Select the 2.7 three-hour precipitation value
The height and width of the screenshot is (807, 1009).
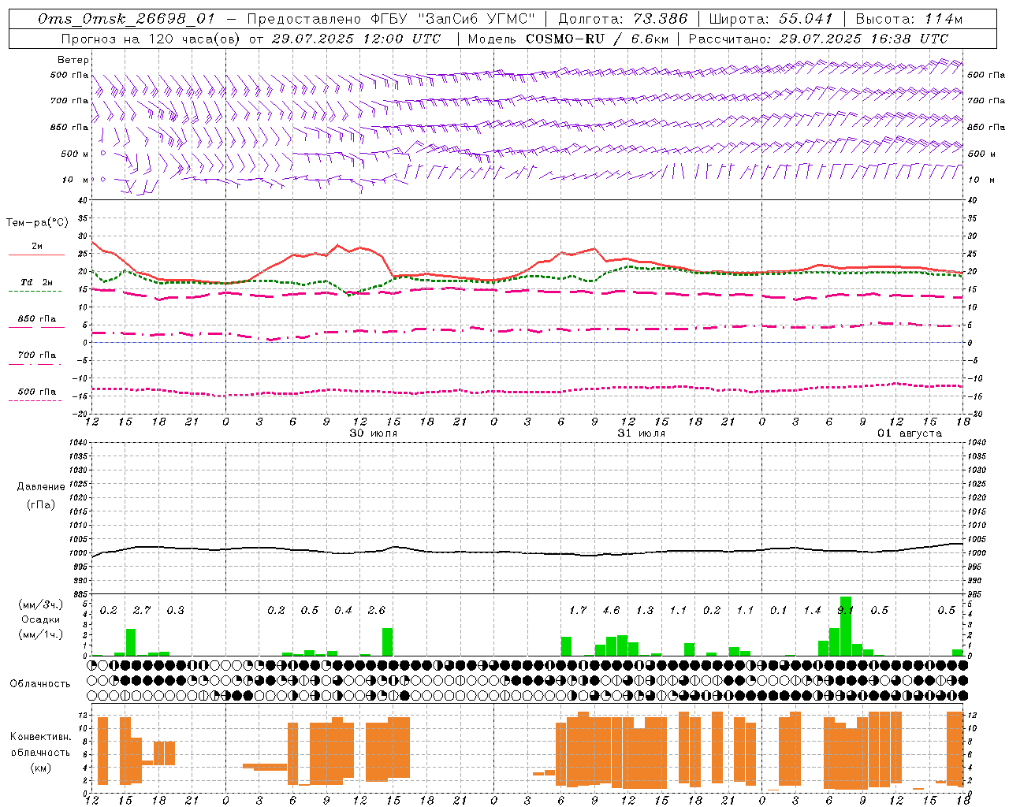point(142,611)
